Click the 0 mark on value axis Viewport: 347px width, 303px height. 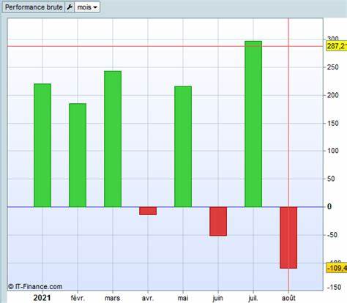329,206
